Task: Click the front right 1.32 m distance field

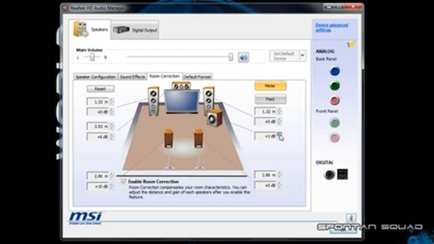Action: [x=265, y=111]
